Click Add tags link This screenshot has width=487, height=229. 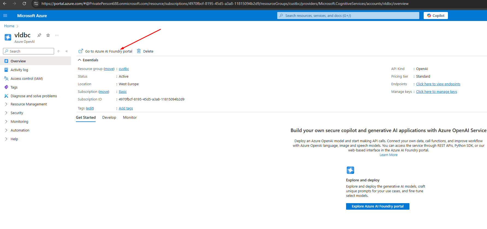point(126,108)
